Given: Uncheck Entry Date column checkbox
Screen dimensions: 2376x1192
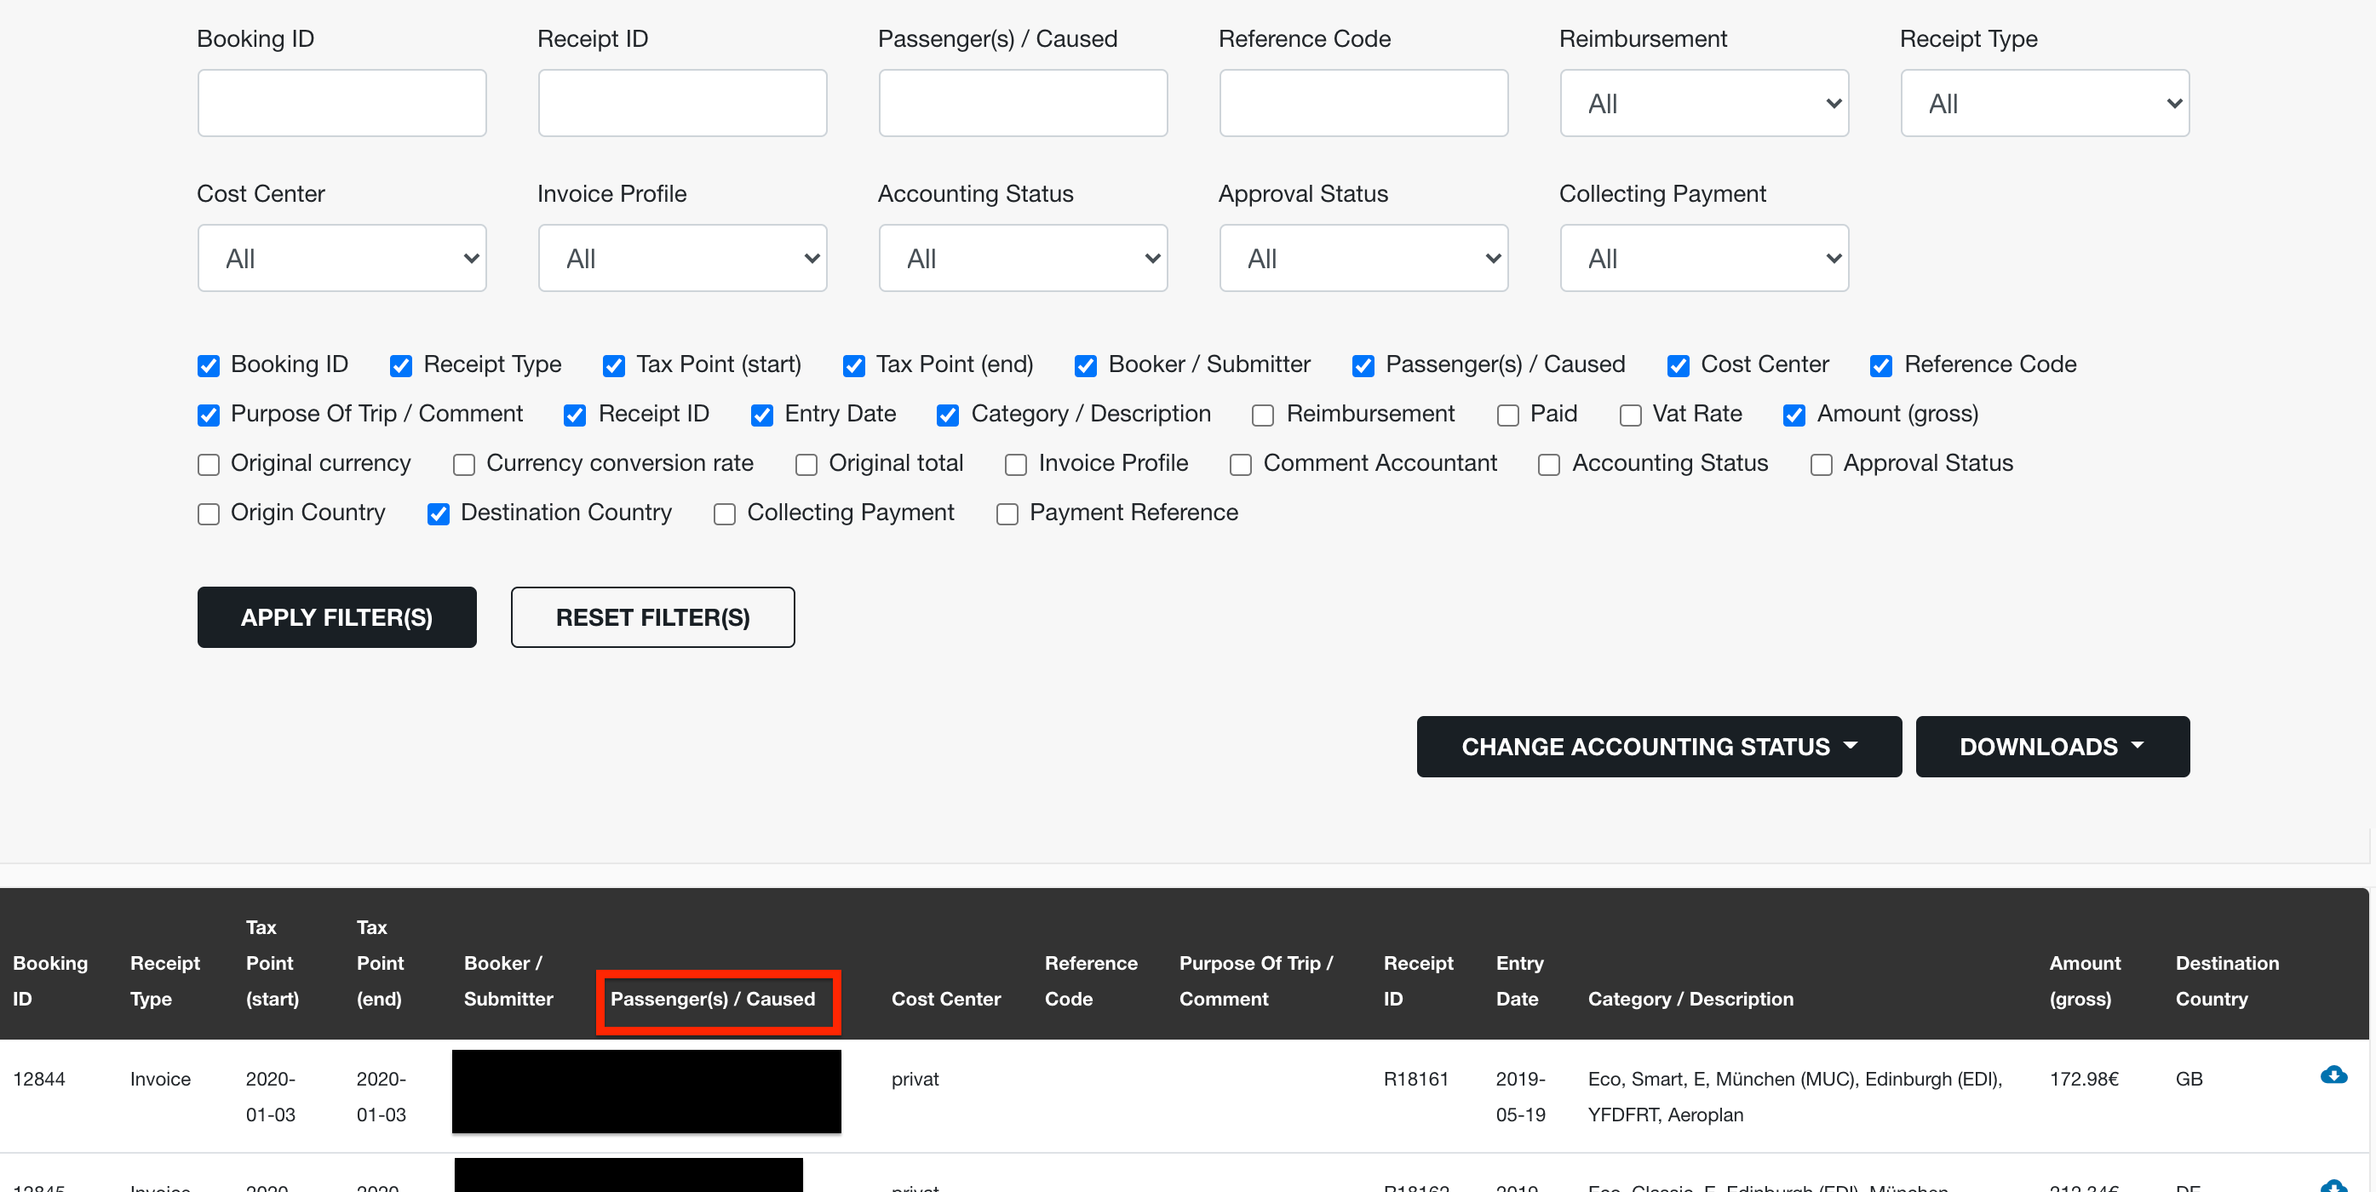Looking at the screenshot, I should [x=762, y=415].
